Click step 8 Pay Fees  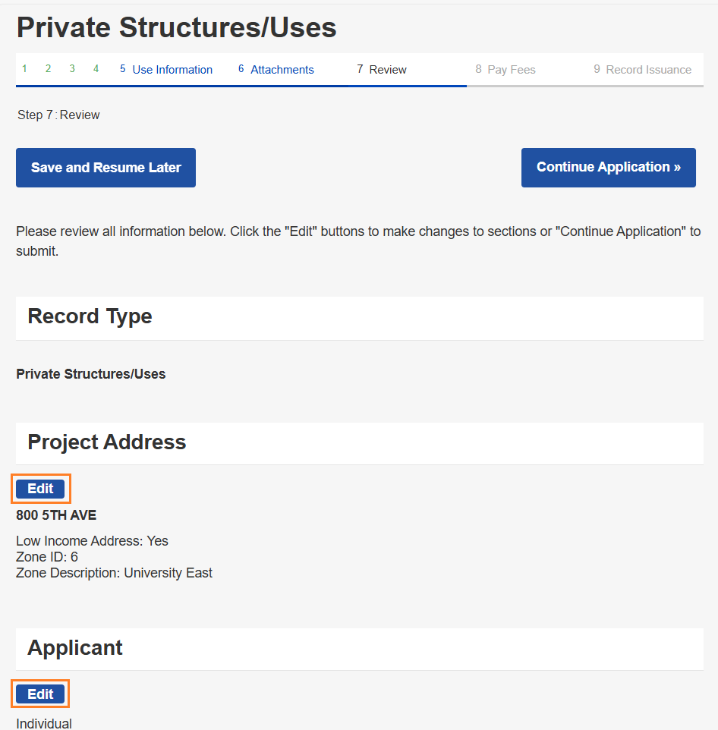[x=505, y=70]
